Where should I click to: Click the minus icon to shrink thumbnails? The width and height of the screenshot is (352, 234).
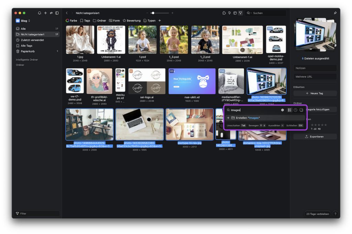[x=147, y=13]
